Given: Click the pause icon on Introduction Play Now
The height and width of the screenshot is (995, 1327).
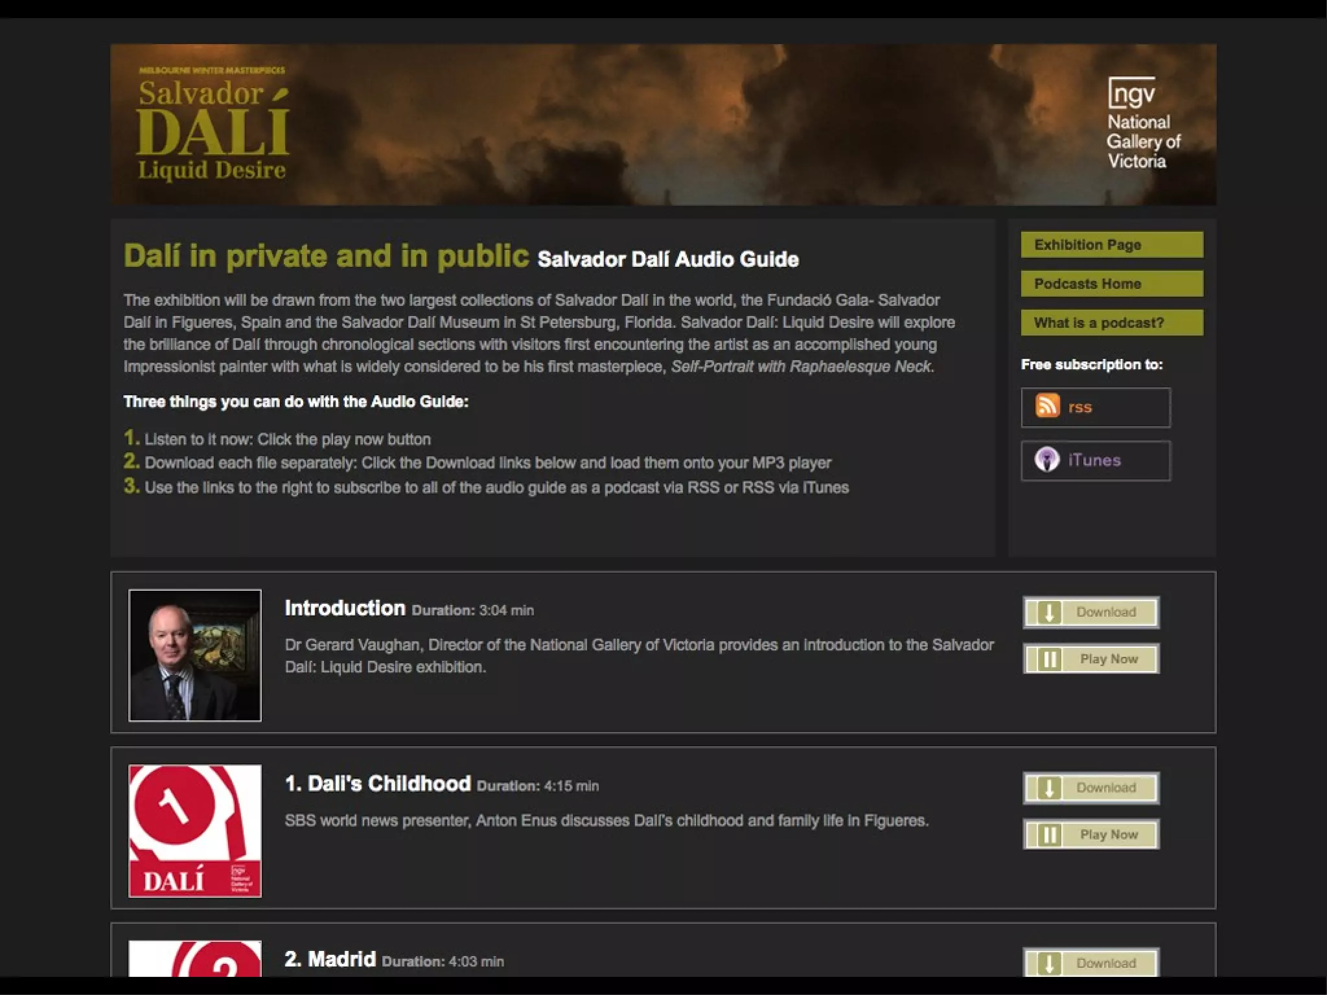Looking at the screenshot, I should 1049,659.
